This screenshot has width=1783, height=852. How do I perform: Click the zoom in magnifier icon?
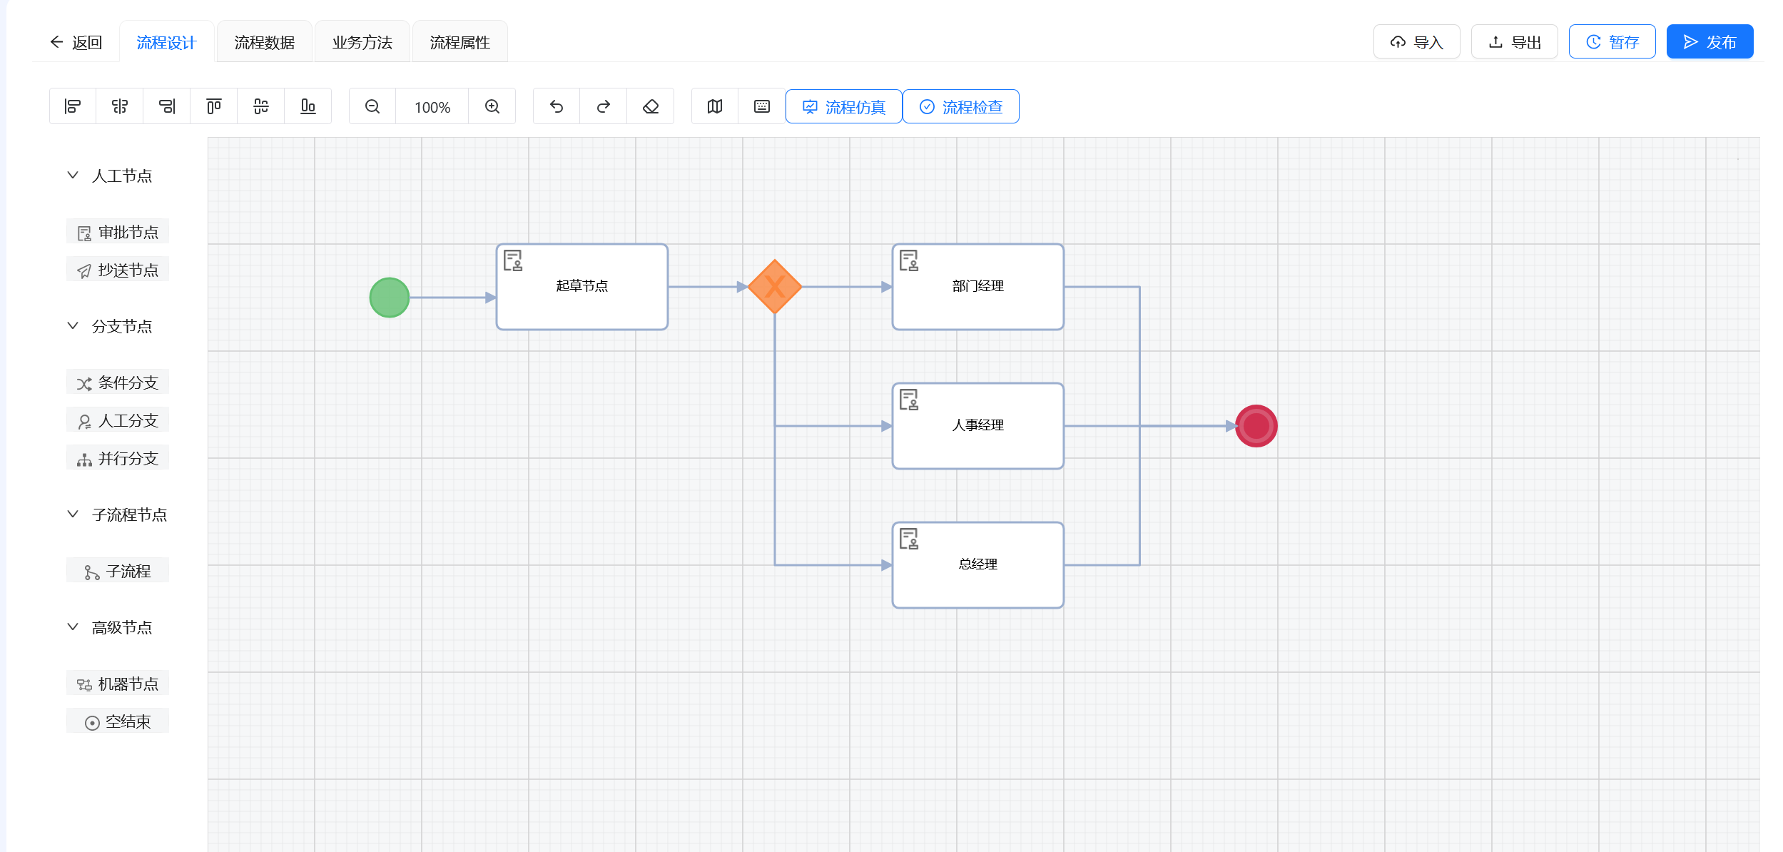tap(492, 106)
